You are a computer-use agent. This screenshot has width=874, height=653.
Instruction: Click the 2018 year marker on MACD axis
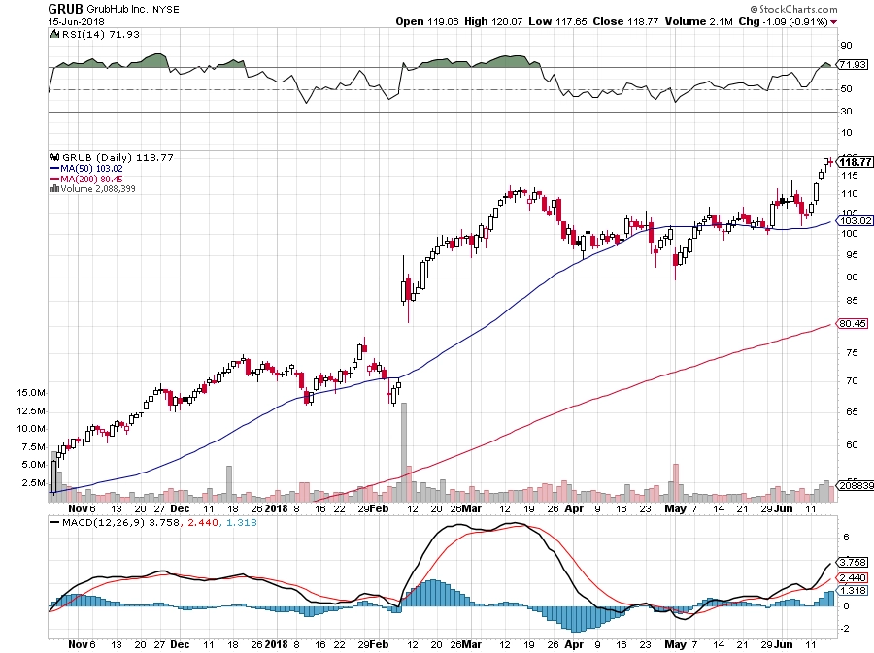tap(276, 644)
